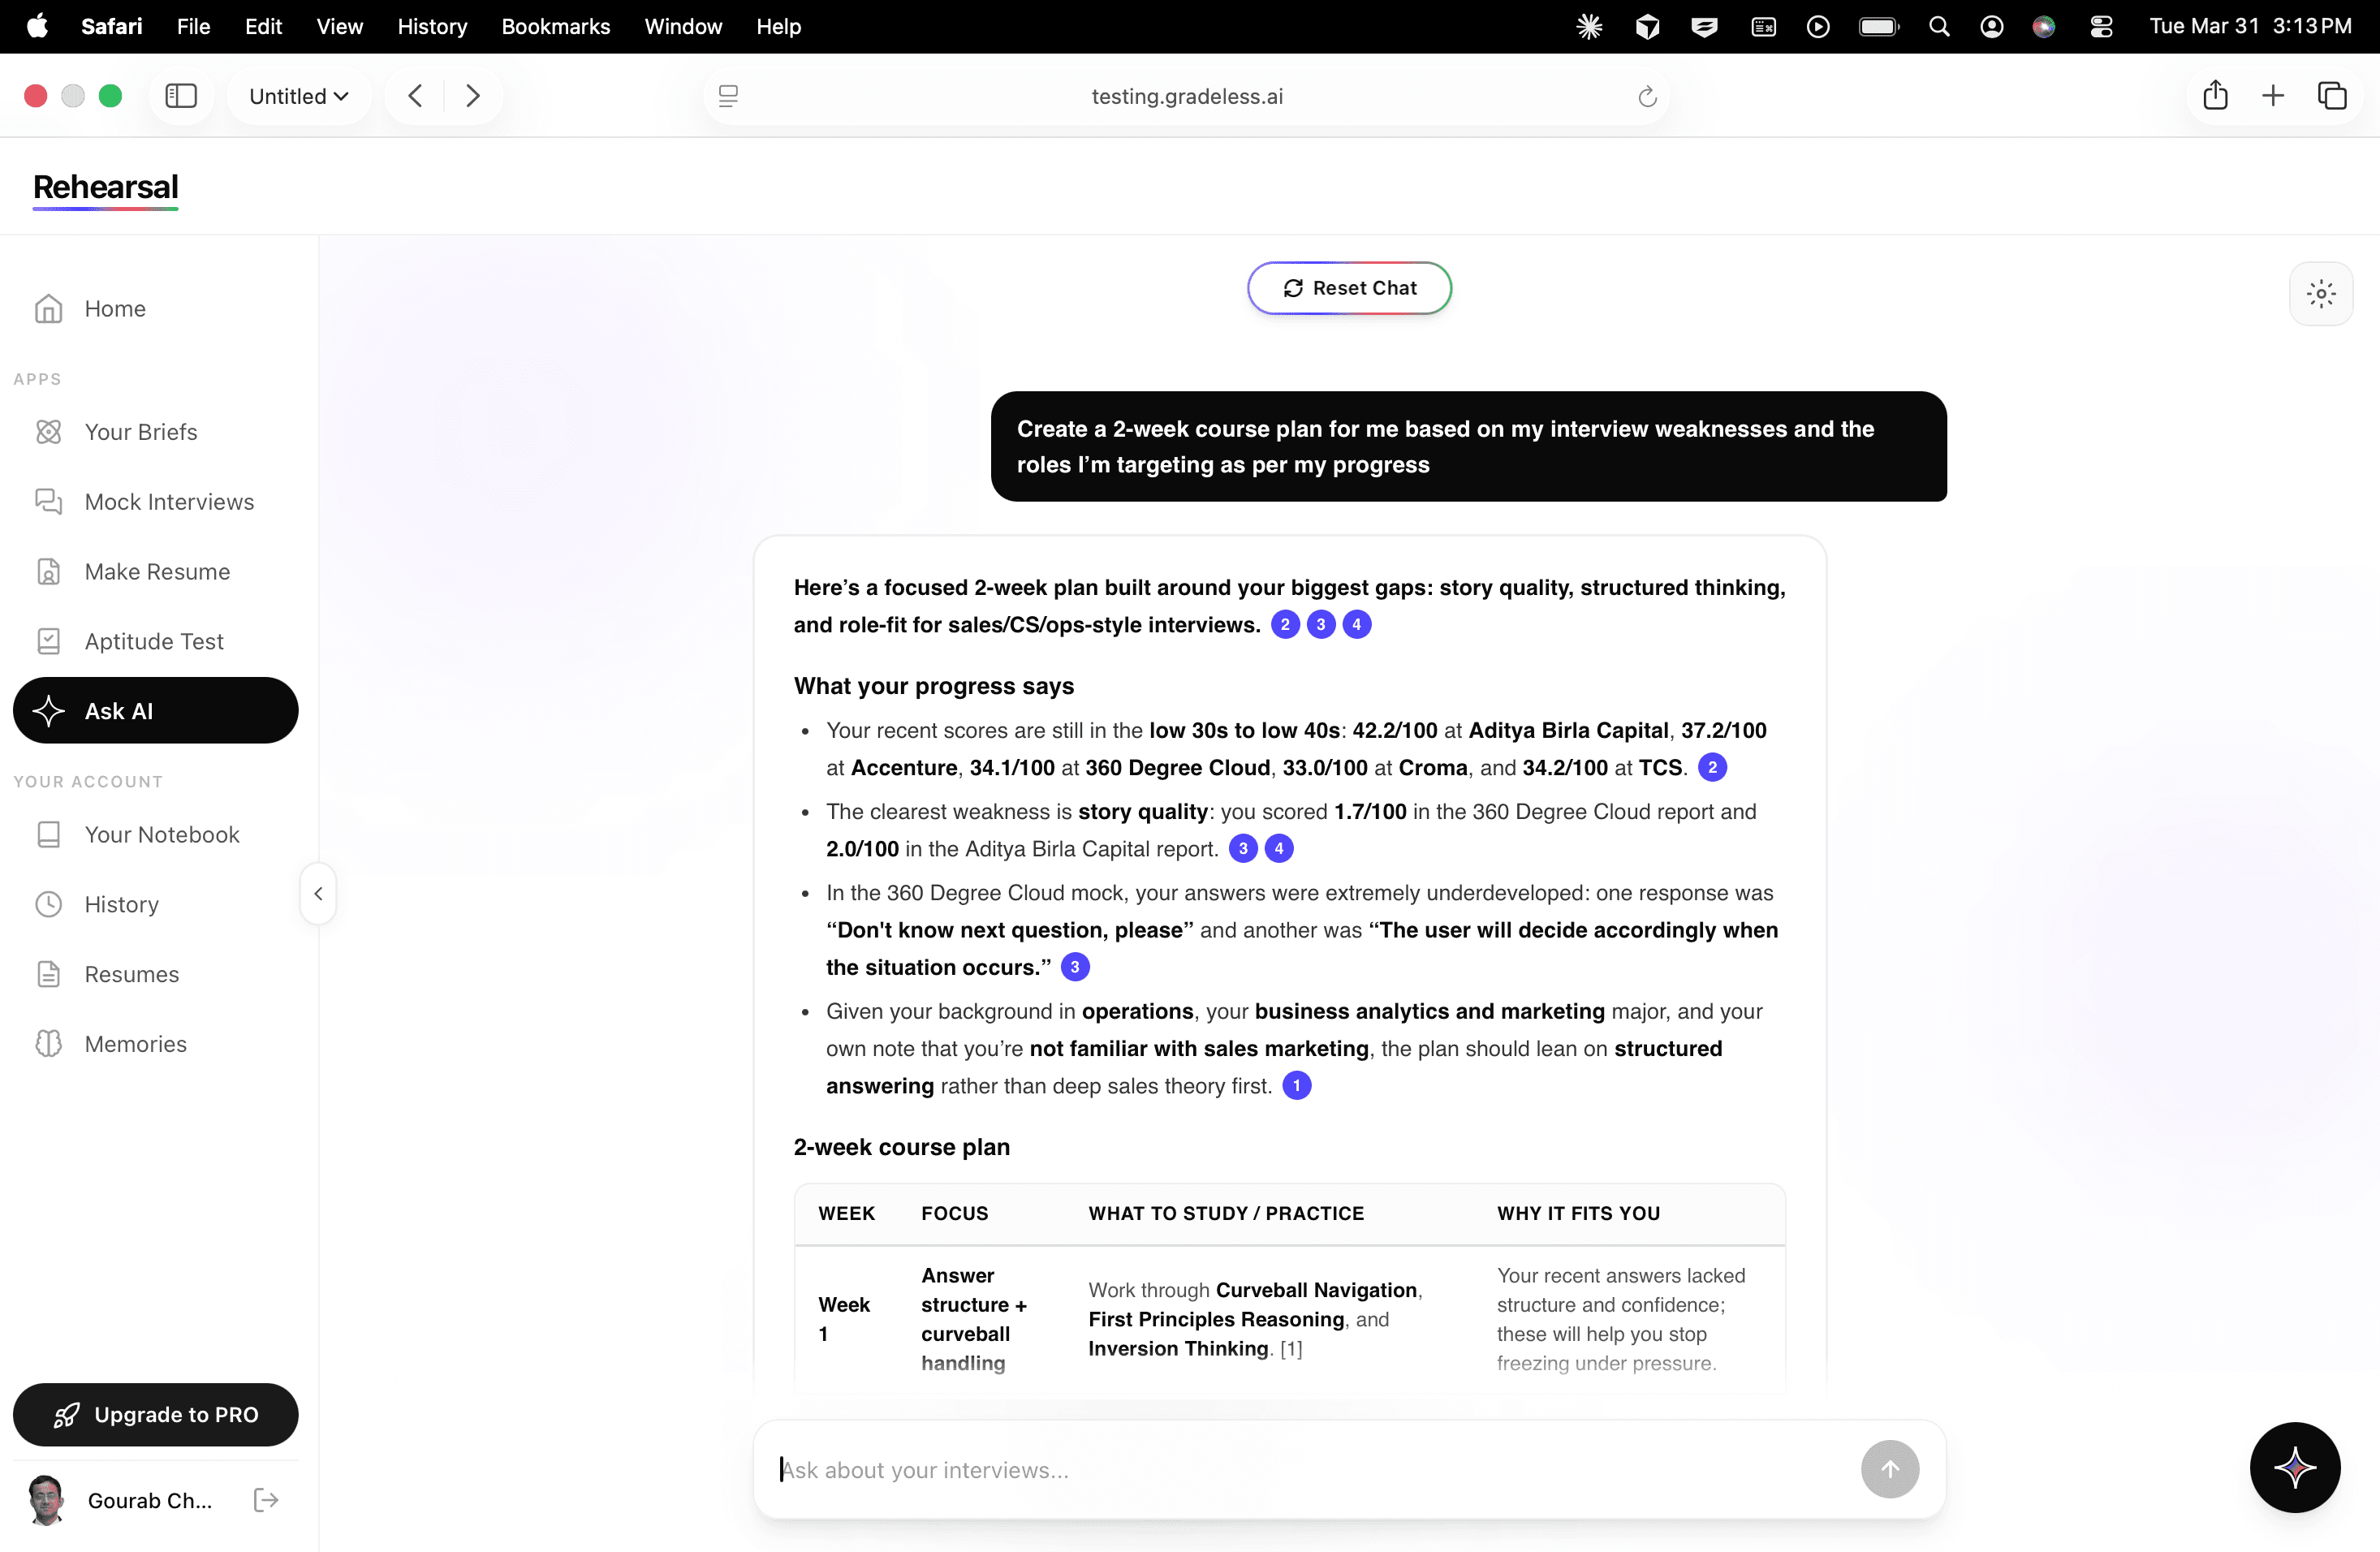Open citation 3 after situation occurs quote
Screen dimensions: 2380x1552
[1075, 967]
